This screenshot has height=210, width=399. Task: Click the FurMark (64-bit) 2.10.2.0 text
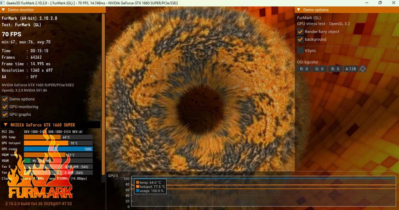coord(29,18)
